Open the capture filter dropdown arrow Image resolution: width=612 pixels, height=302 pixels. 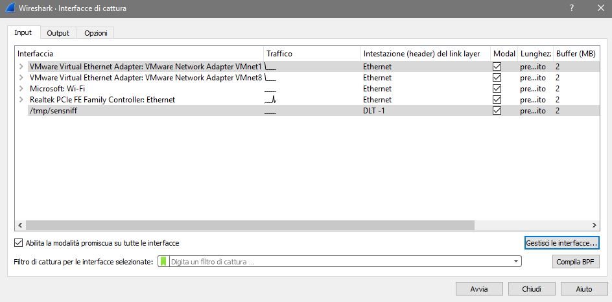[x=516, y=262]
